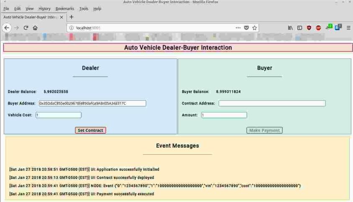
Task: Open a new browser tab
Action: [71, 17]
